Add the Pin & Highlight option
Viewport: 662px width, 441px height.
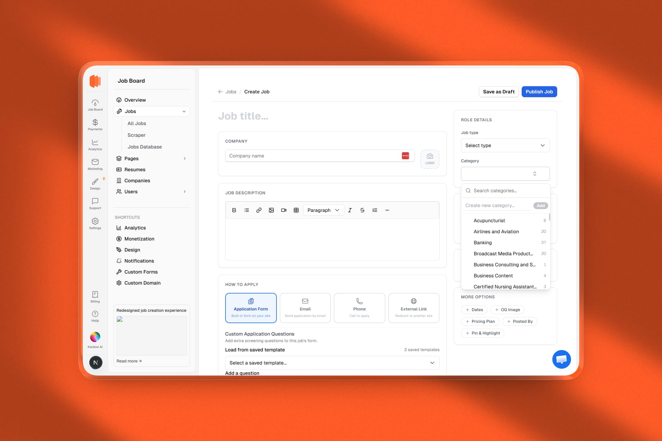pyautogui.click(x=483, y=333)
